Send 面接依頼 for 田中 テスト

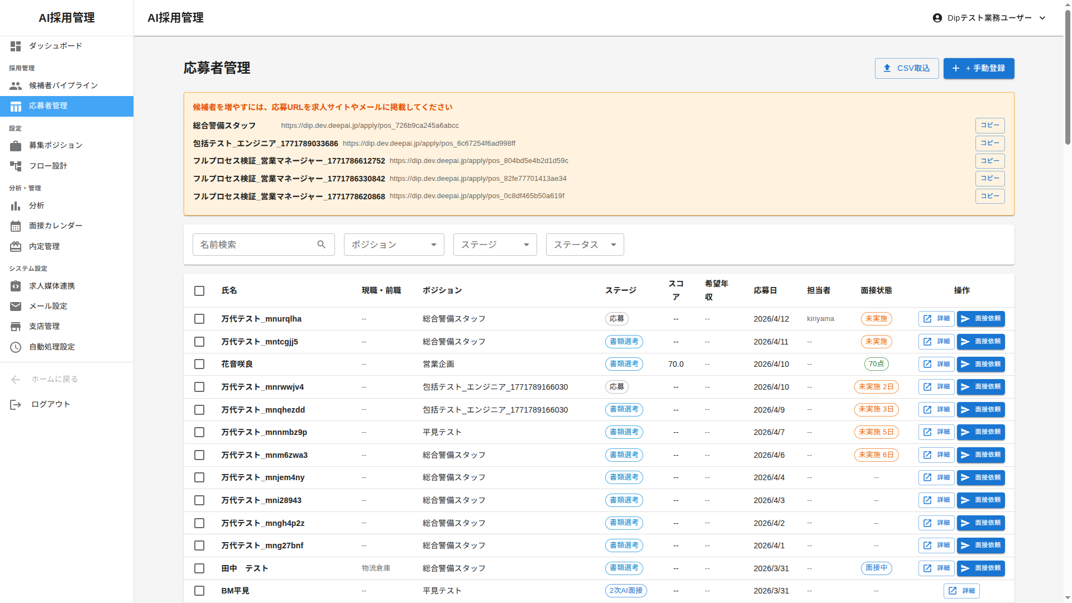click(981, 568)
